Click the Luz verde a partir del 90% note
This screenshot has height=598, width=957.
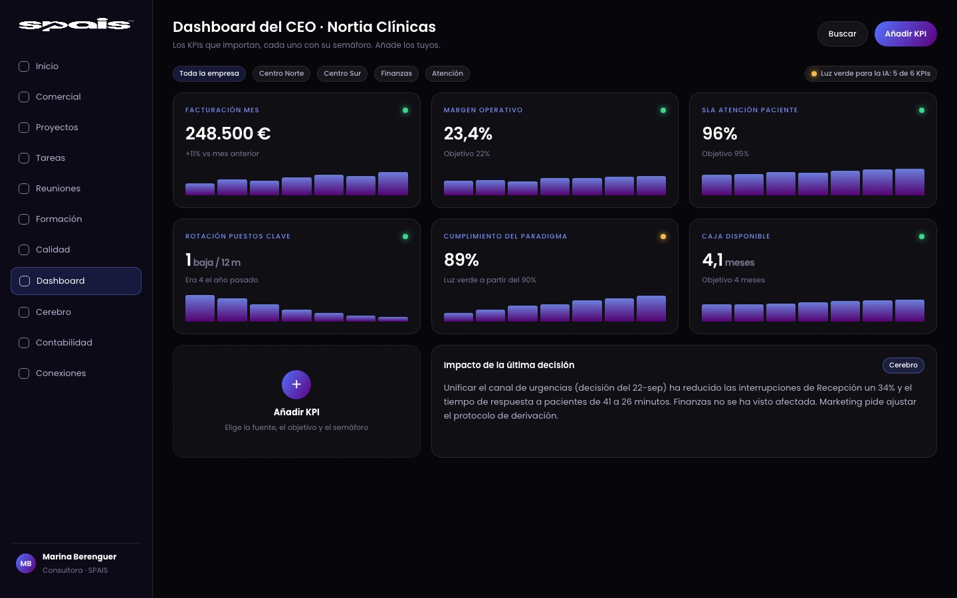coord(490,280)
